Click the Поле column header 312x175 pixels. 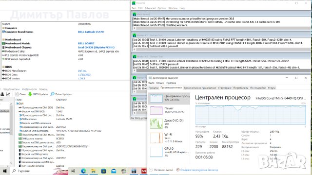click(x=19, y=100)
